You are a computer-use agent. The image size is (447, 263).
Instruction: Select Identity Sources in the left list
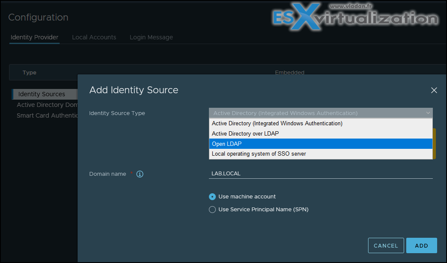click(x=42, y=94)
